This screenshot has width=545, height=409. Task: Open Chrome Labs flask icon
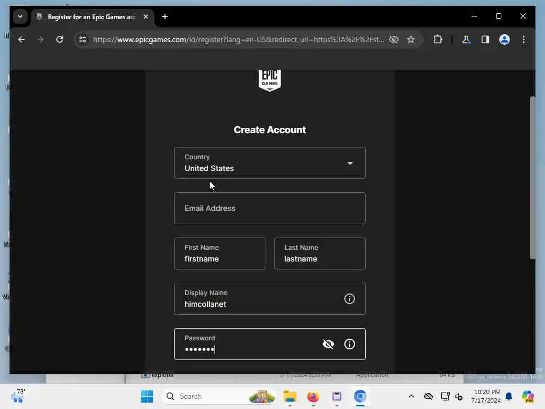[x=466, y=39]
